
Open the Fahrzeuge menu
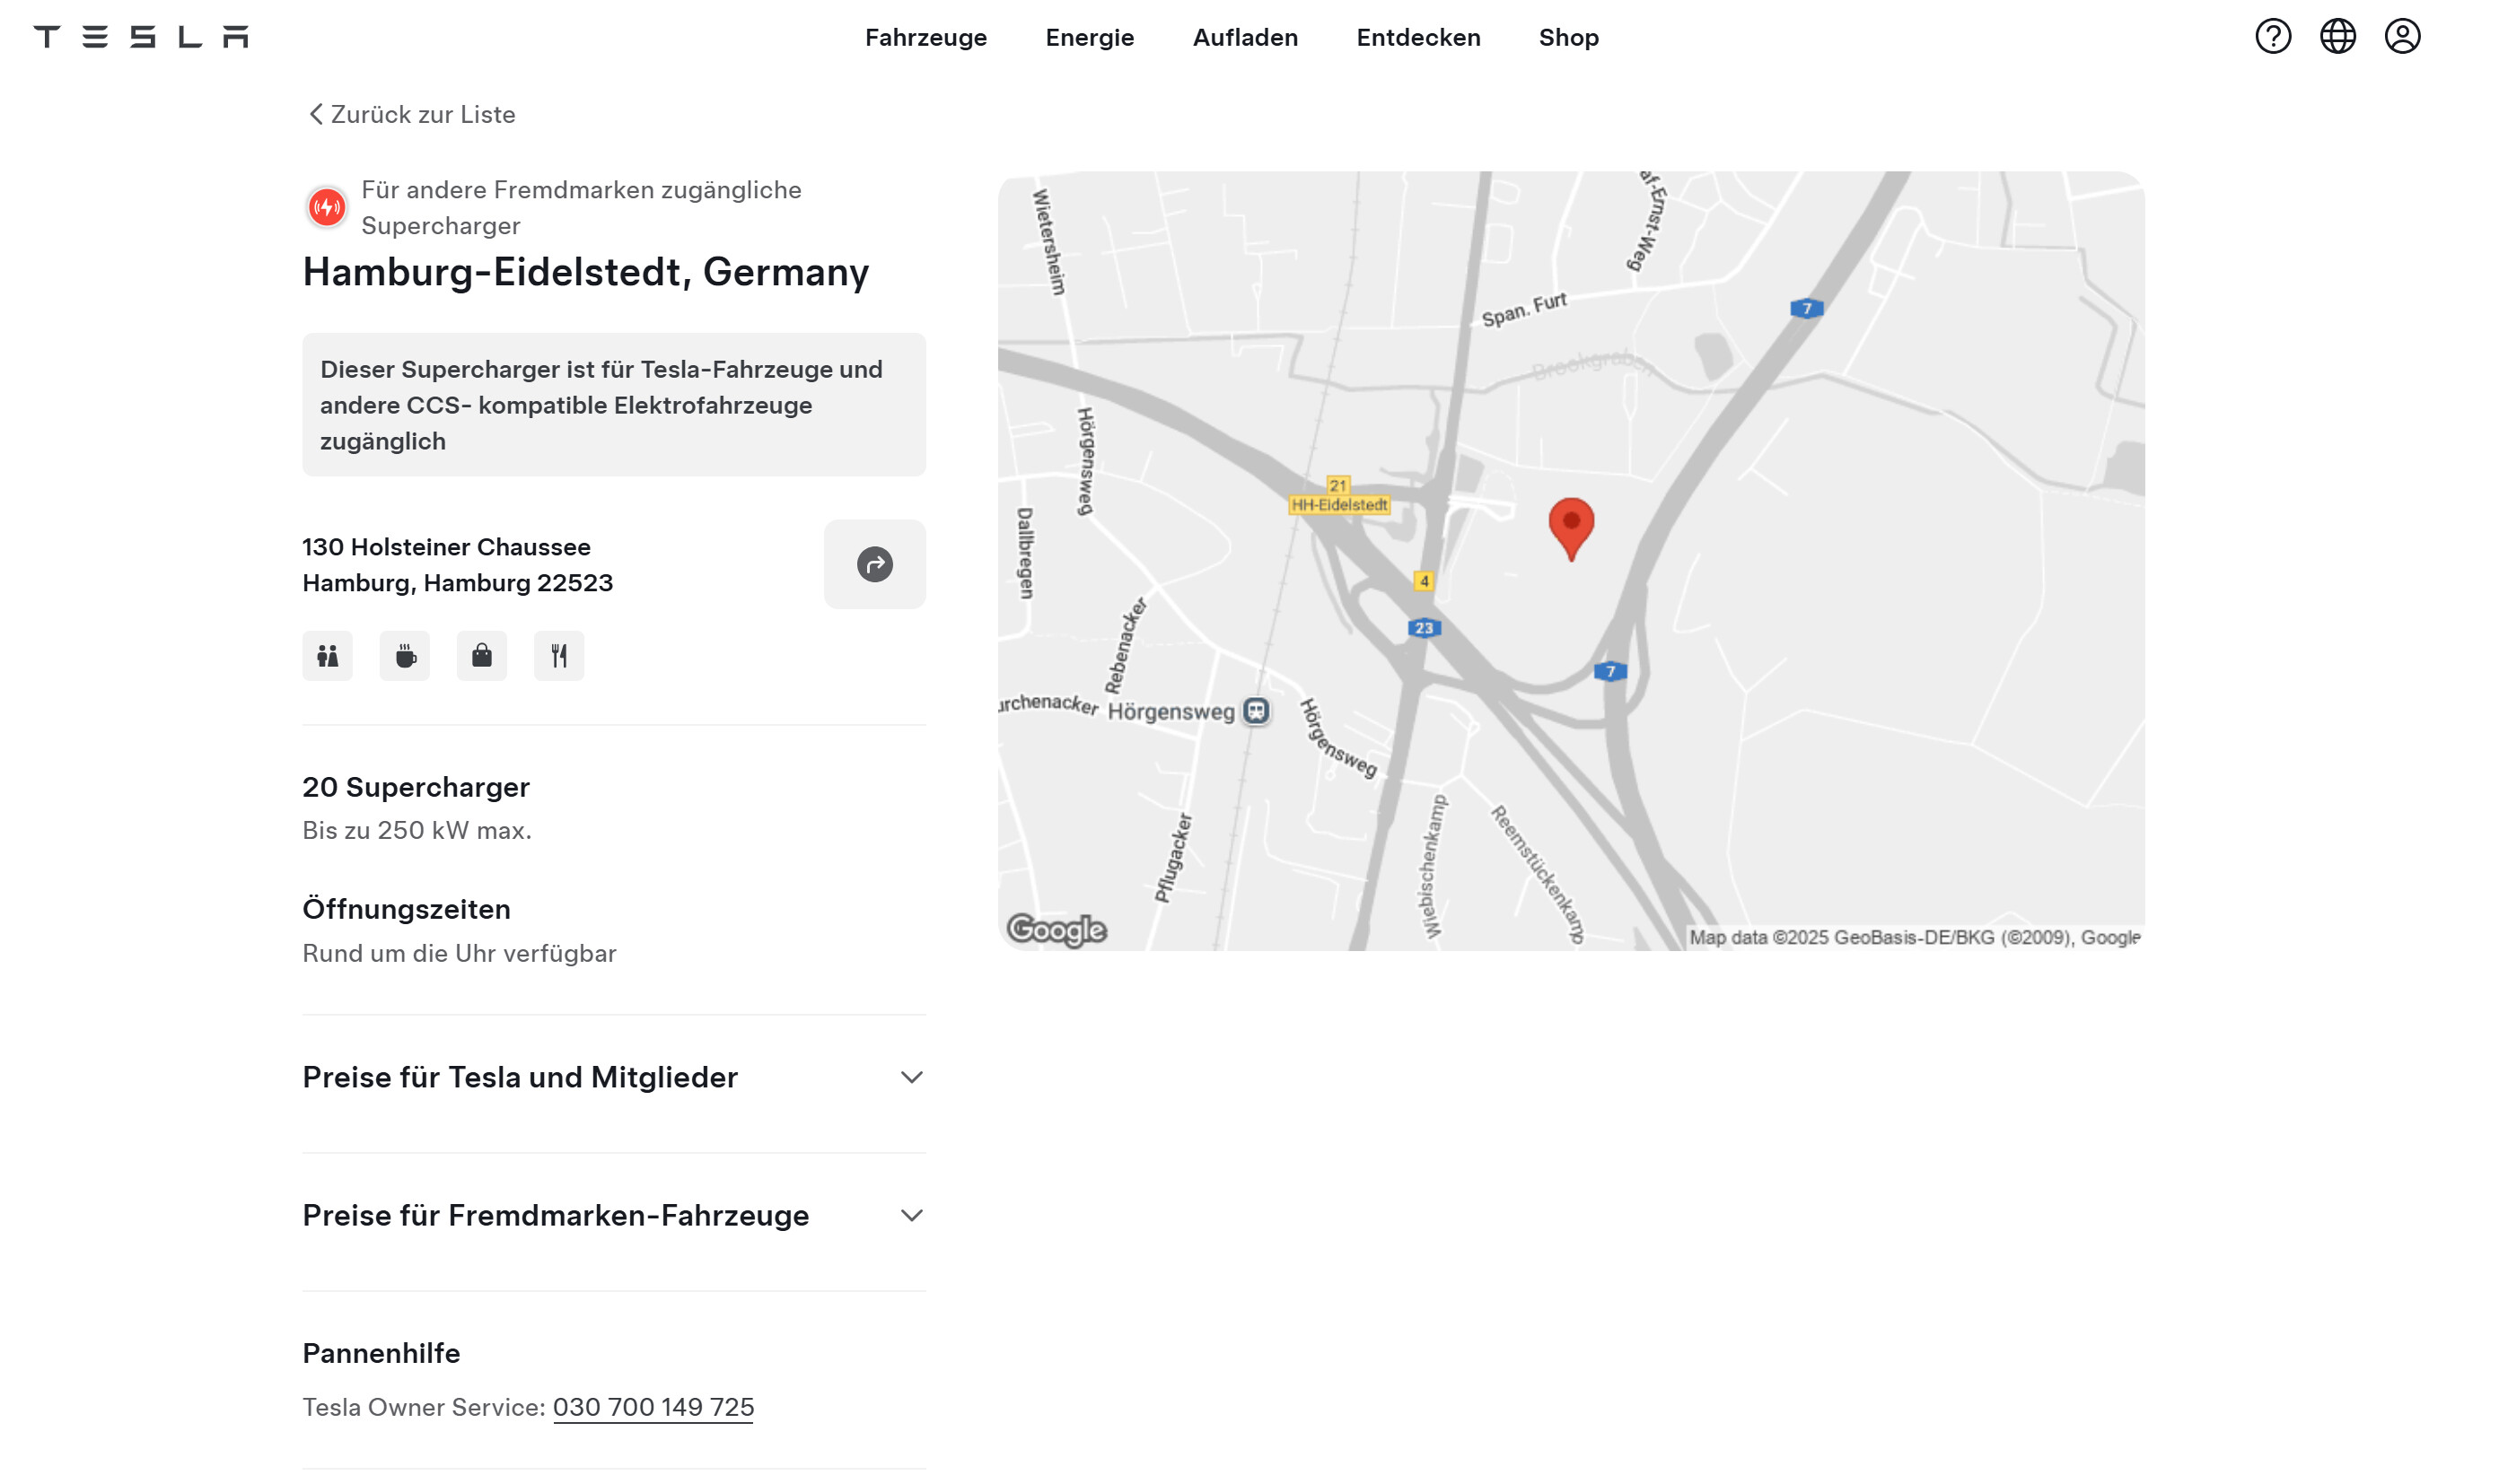click(925, 38)
